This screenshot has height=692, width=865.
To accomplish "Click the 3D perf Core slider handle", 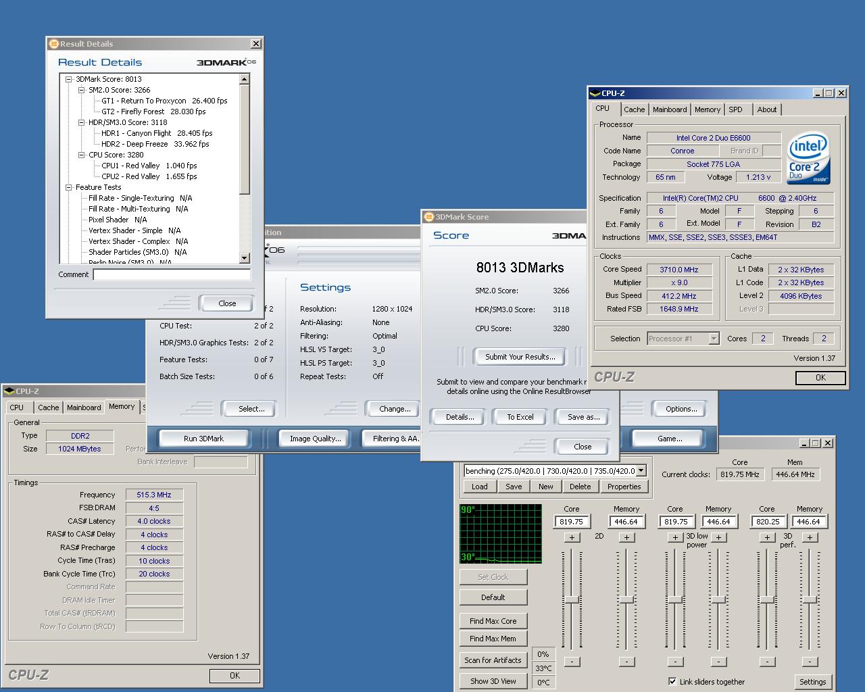I will coord(767,600).
